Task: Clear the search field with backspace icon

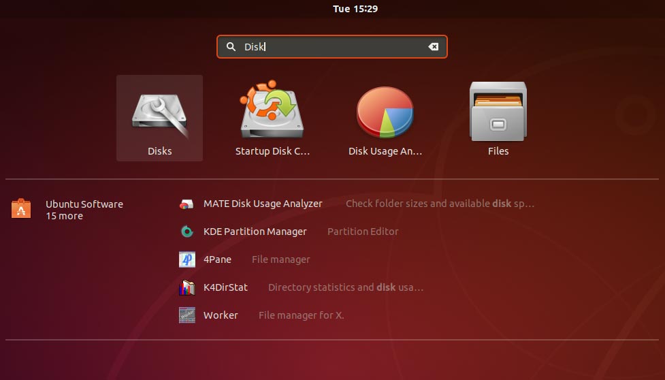Action: click(x=433, y=47)
